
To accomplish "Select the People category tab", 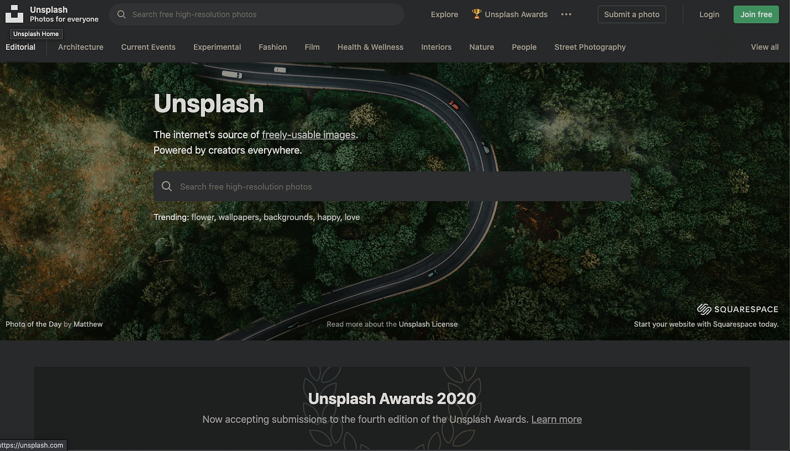I will tap(524, 47).
